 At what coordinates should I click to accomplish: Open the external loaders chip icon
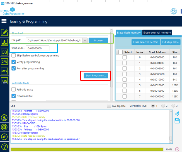click(x=4, y=127)
